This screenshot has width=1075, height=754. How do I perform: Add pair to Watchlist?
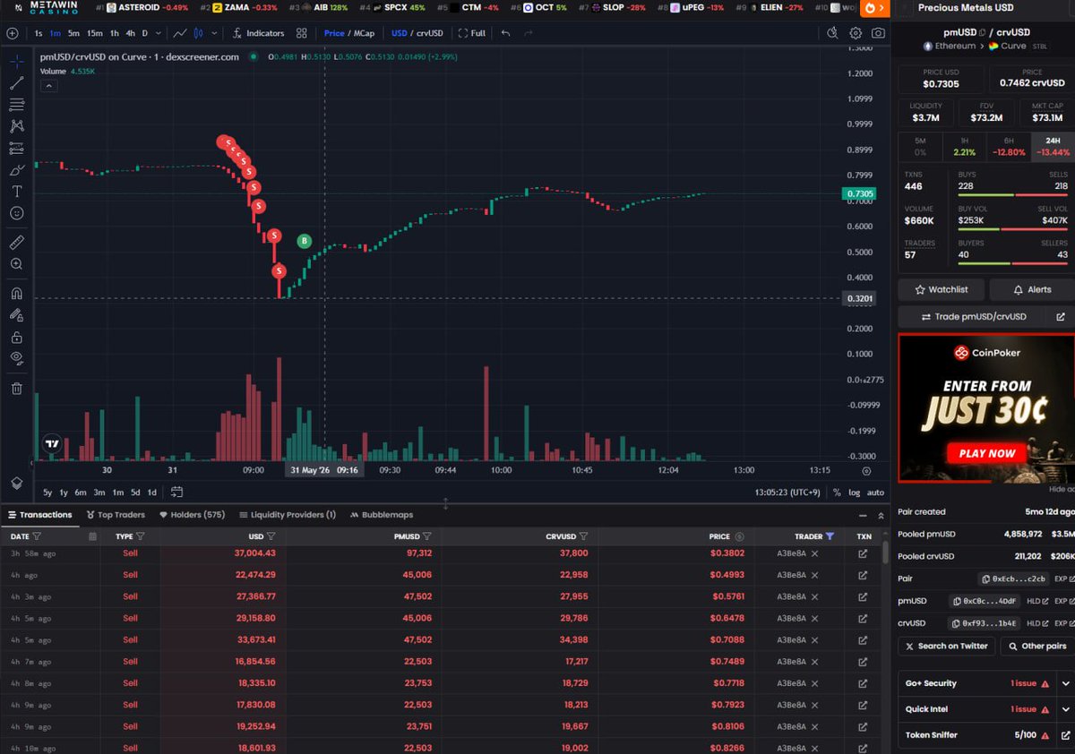pyautogui.click(x=942, y=290)
